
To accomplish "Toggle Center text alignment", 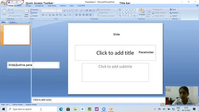I will click(x=80, y=15).
